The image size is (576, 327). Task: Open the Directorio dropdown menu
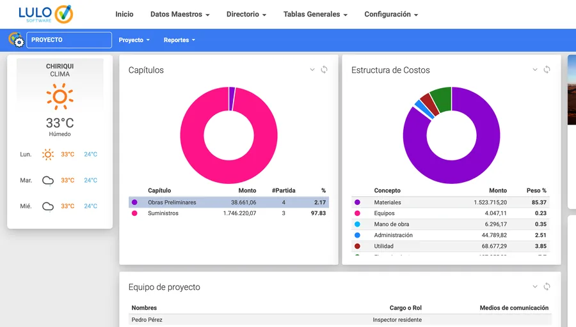coord(246,14)
